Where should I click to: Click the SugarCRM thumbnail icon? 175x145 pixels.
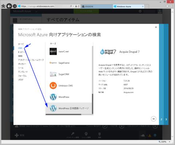tap(53, 74)
